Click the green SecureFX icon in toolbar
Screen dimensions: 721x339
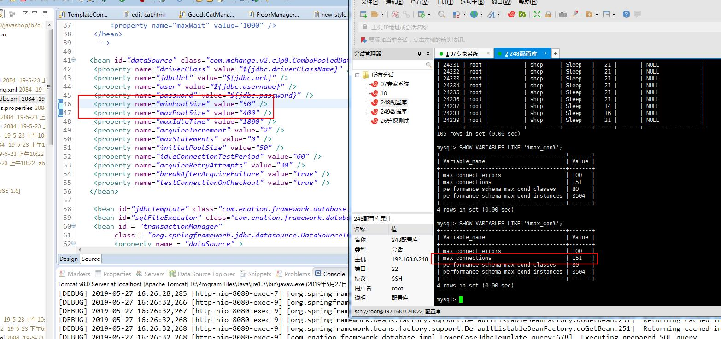coord(522,14)
